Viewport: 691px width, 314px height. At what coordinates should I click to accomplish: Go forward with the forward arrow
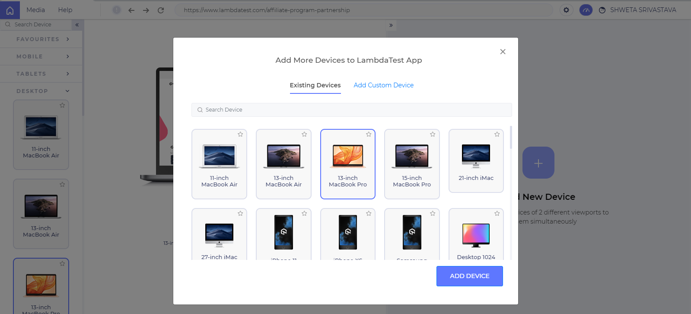coord(146,10)
